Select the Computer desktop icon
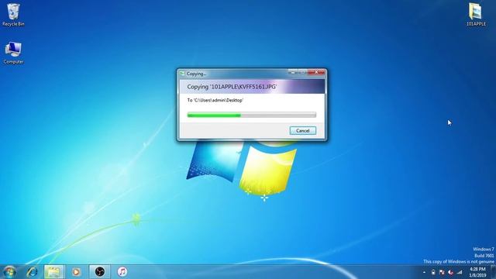 13,53
